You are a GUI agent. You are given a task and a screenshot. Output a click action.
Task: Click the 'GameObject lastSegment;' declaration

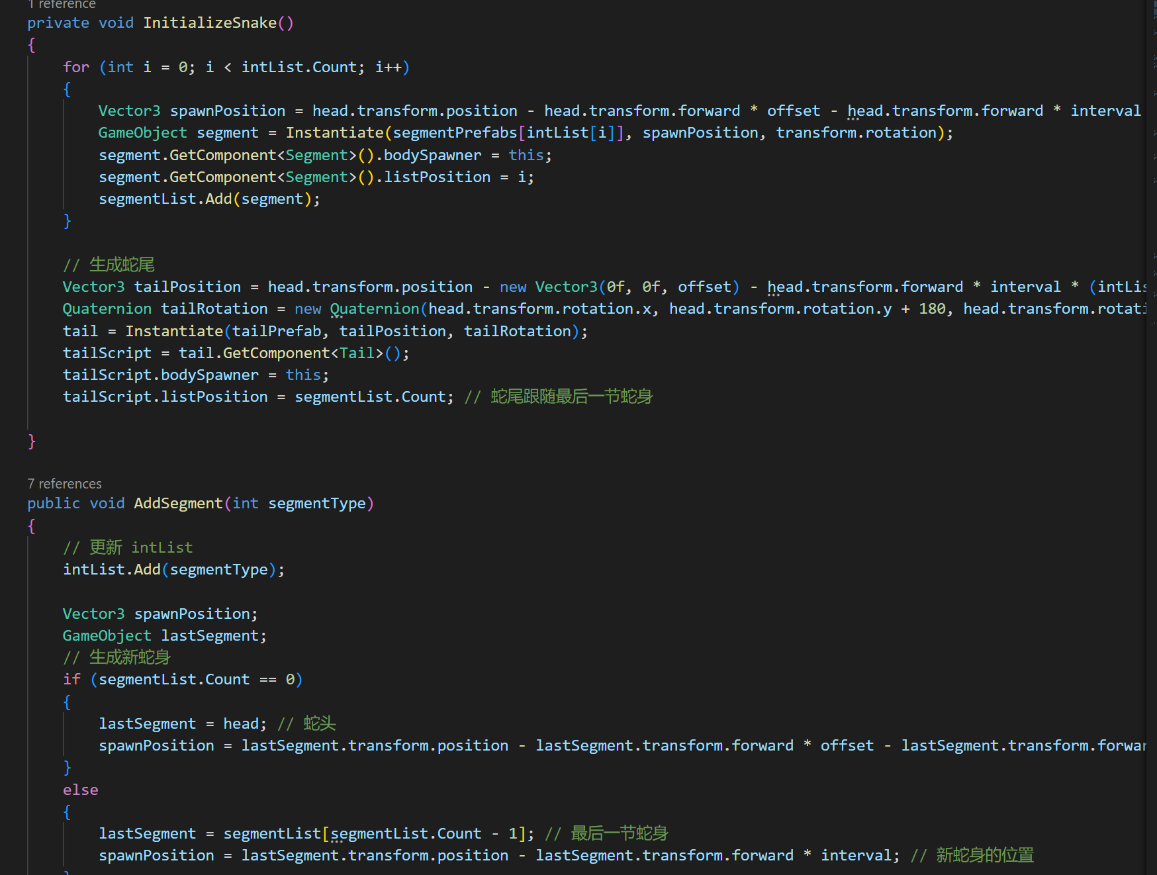(x=165, y=635)
